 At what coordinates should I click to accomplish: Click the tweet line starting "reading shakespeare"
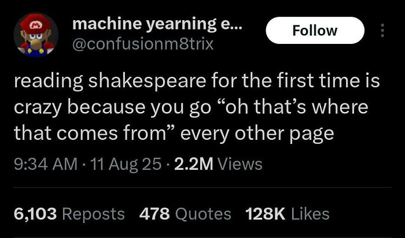click(x=197, y=82)
